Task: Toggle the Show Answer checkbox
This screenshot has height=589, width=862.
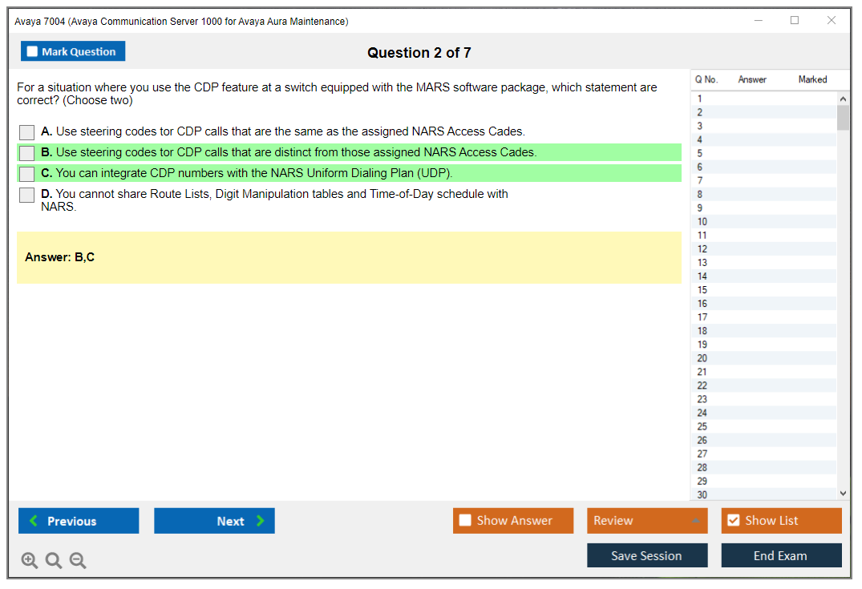Action: pyautogui.click(x=466, y=521)
